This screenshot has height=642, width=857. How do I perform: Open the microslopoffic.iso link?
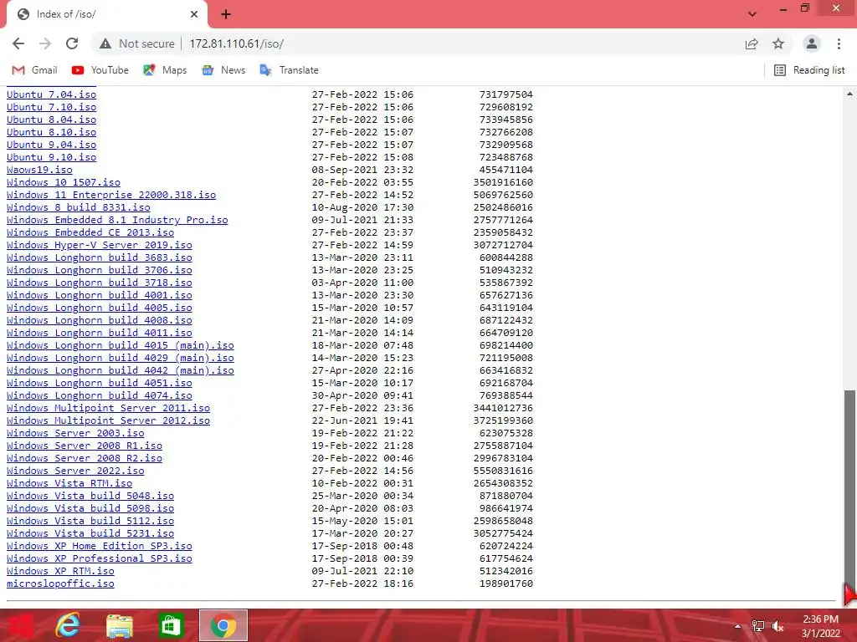point(60,584)
